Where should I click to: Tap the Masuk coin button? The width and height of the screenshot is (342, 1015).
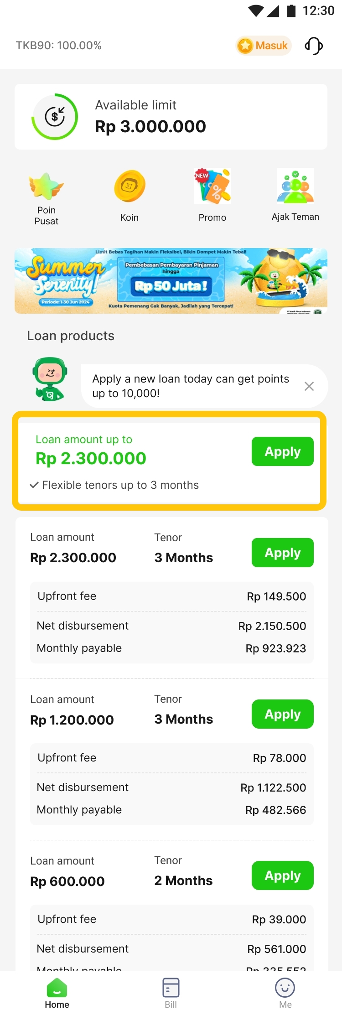pyautogui.click(x=264, y=46)
